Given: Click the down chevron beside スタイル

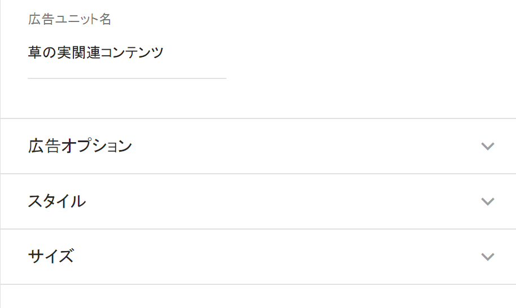Looking at the screenshot, I should tap(488, 201).
